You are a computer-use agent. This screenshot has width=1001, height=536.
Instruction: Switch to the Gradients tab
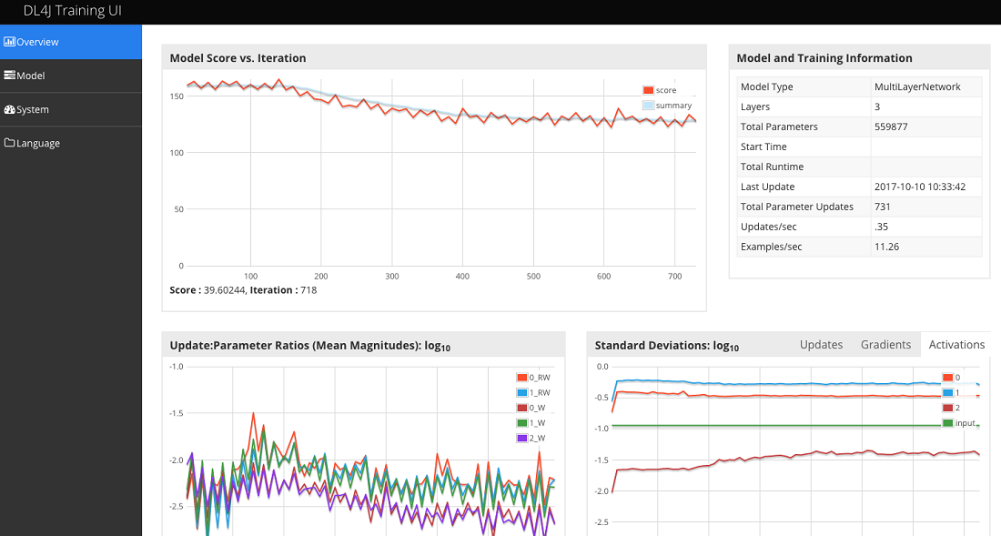(x=885, y=345)
